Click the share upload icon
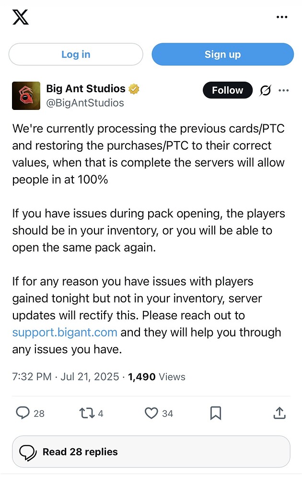The width and height of the screenshot is (302, 480). click(280, 413)
